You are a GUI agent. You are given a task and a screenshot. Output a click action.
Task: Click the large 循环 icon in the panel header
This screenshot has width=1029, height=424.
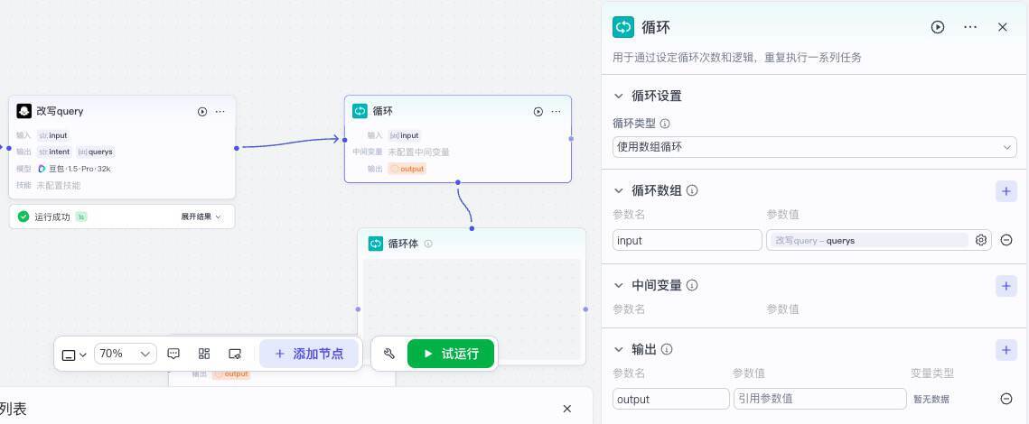[x=623, y=27]
